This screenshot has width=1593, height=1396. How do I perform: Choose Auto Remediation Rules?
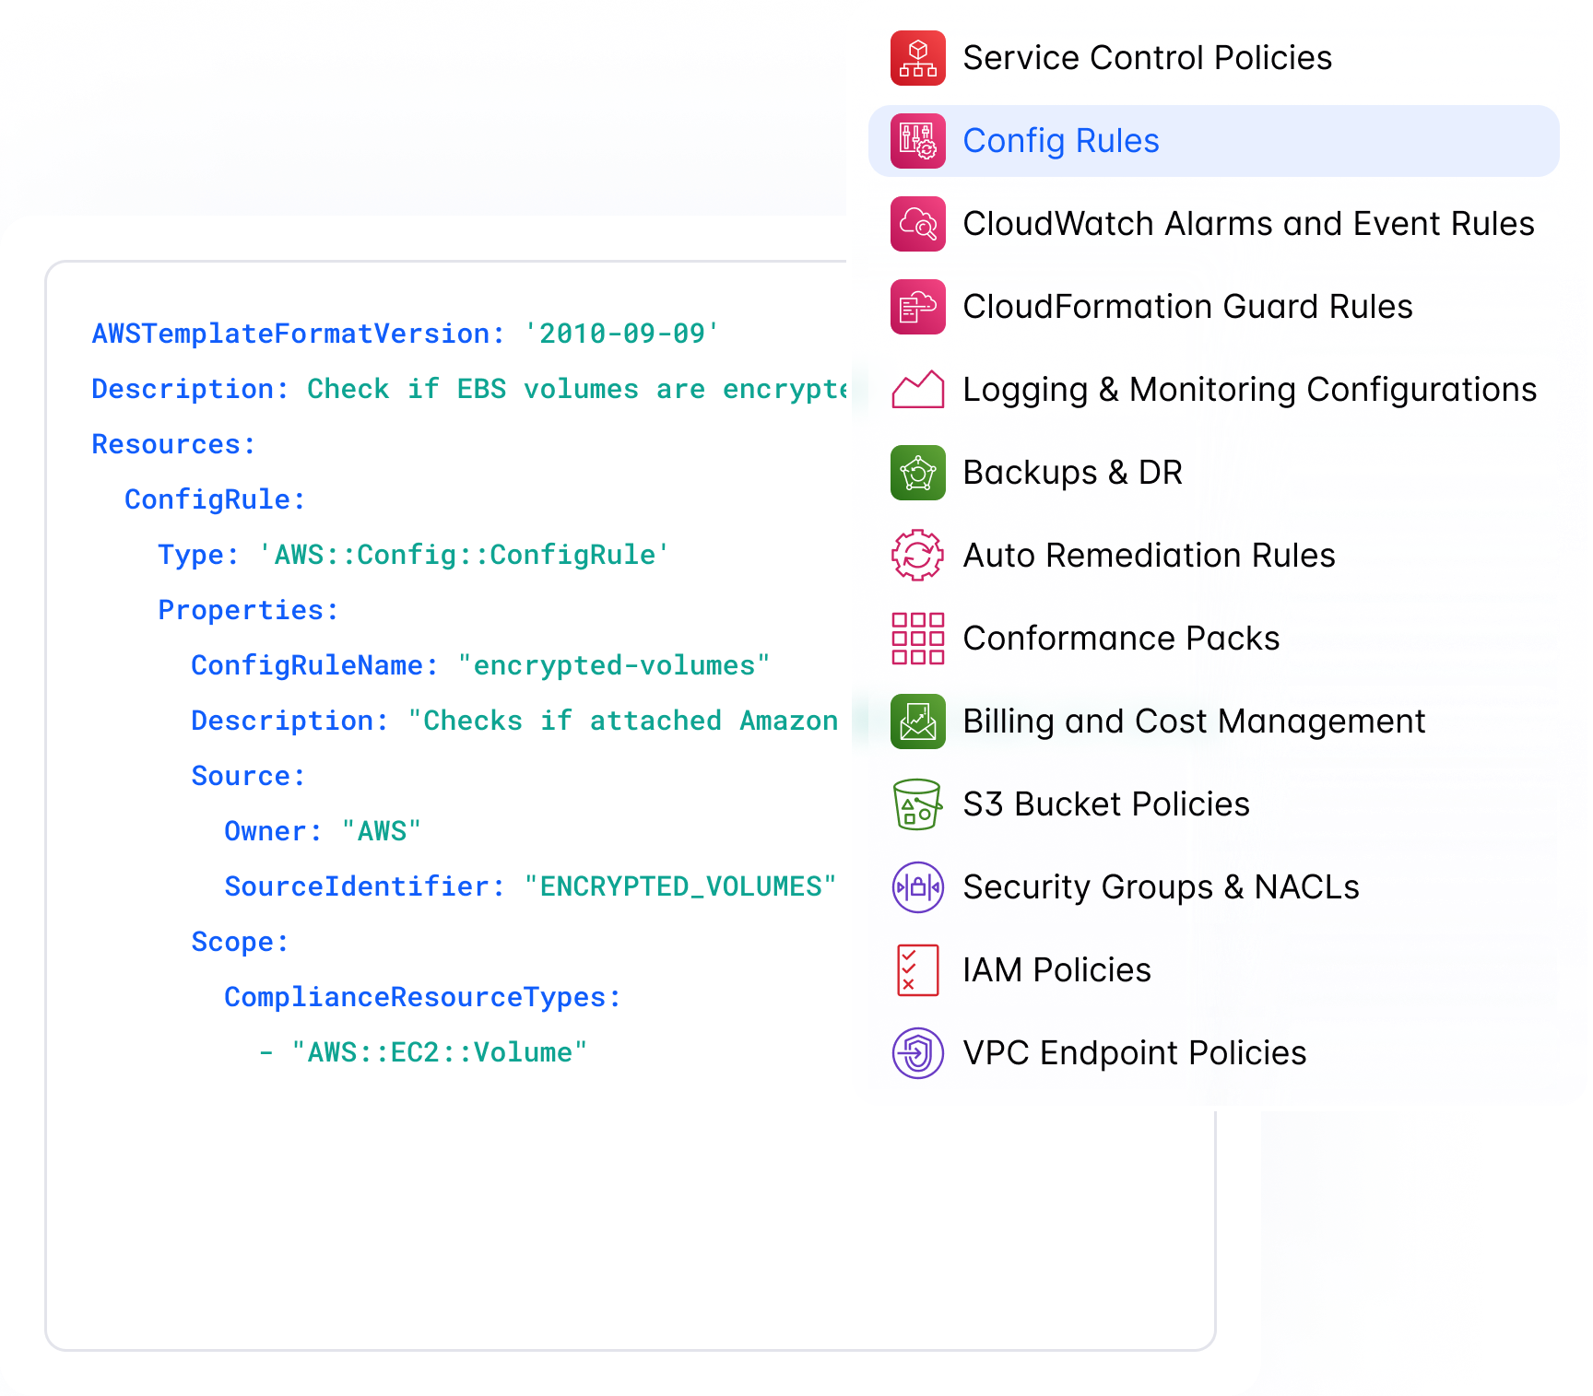point(1213,556)
